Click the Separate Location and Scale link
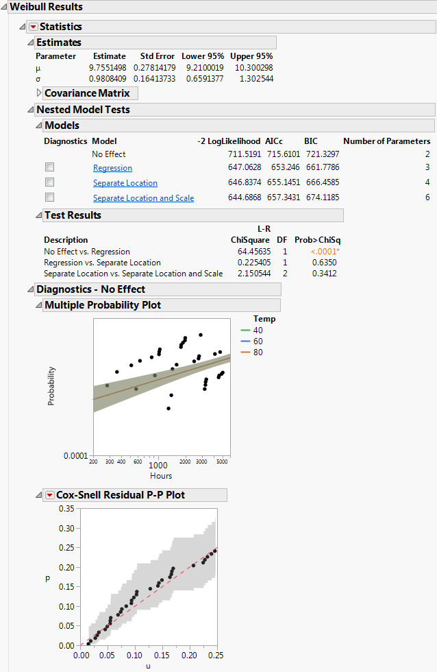This screenshot has width=437, height=672. [x=143, y=198]
